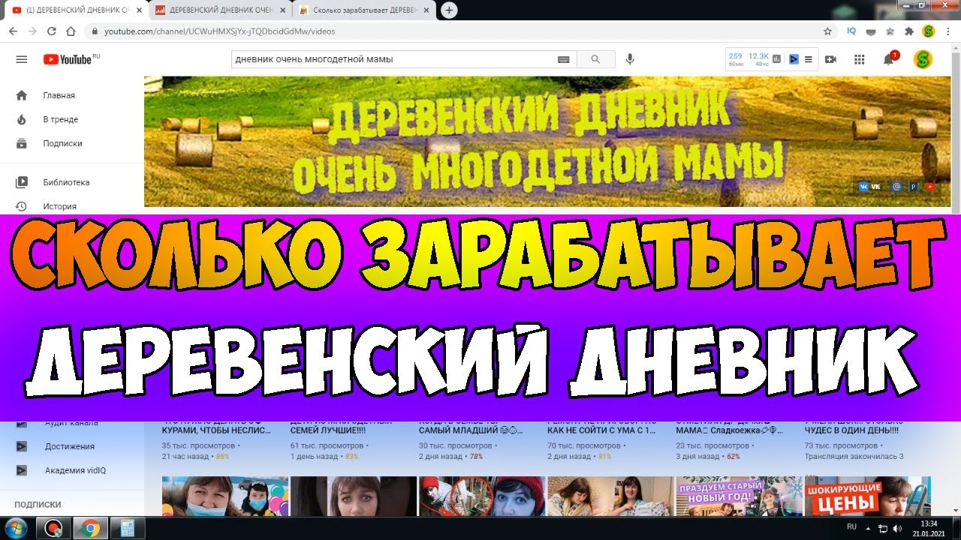The image size is (961, 540).
Task: Open the ШОКИРУЮЩИЕ ЦЕНЫ thumbnail
Action: click(867, 496)
